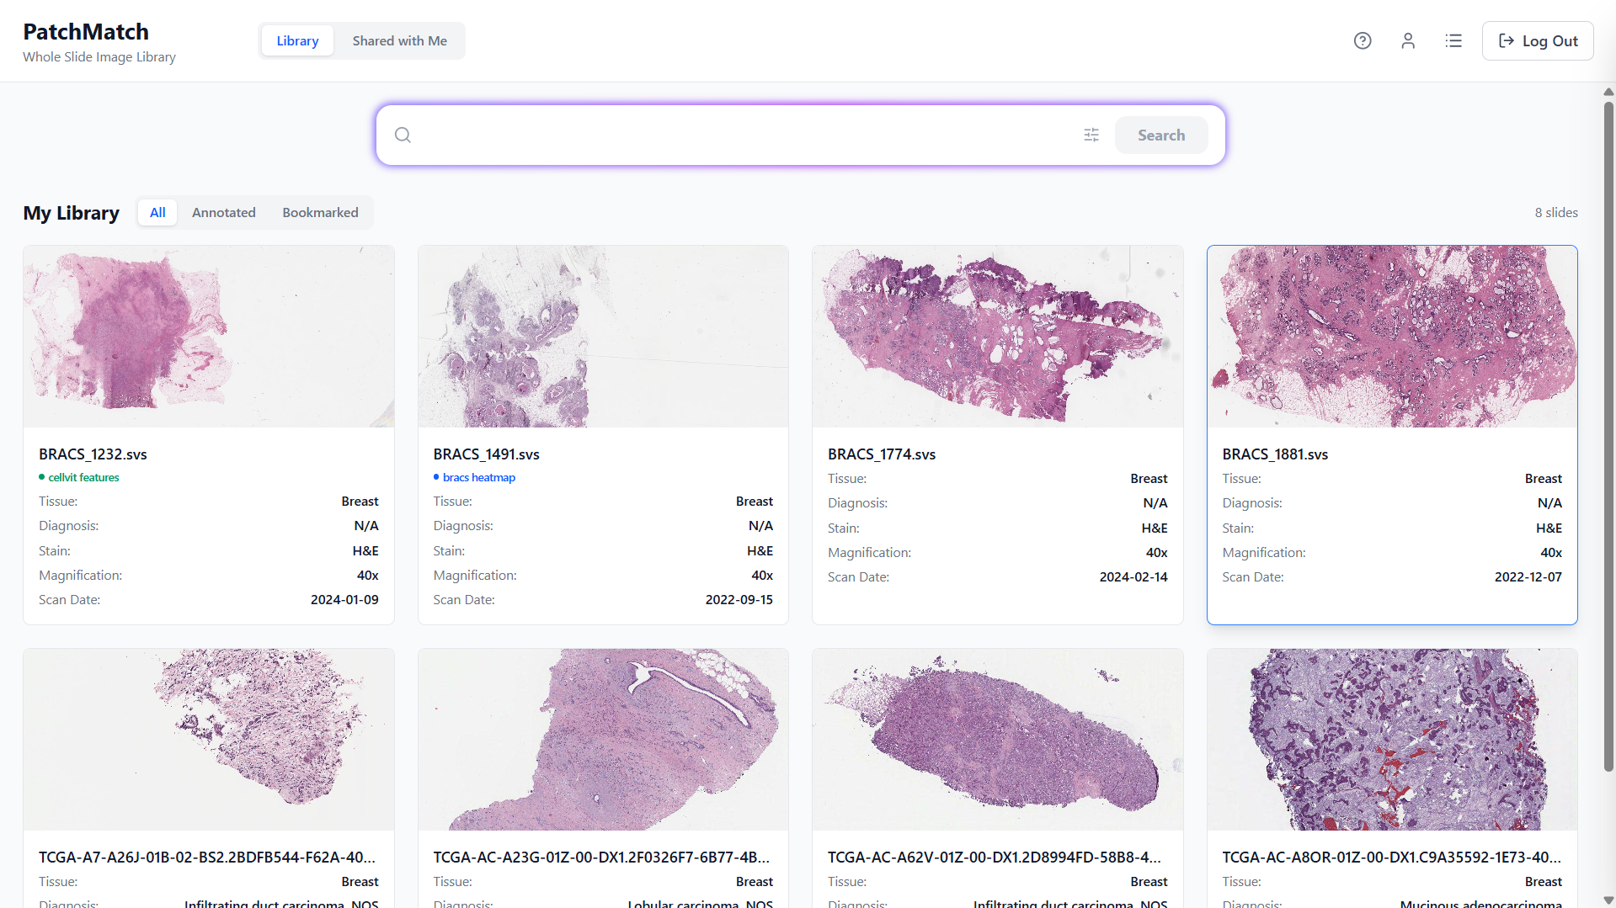Click the scrollbar up arrow
Screen dimensions: 1616x908
click(1608, 91)
